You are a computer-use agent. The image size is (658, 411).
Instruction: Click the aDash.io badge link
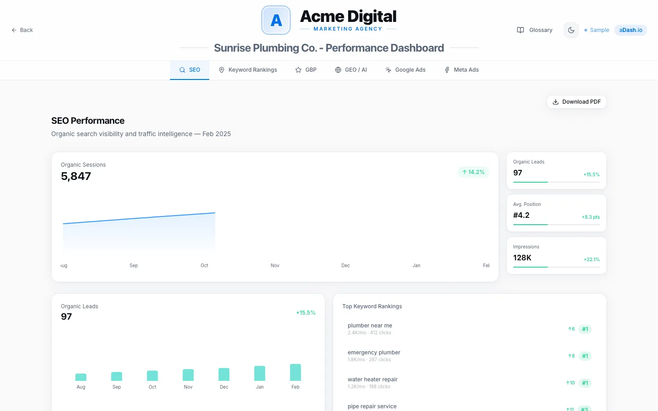(631, 30)
